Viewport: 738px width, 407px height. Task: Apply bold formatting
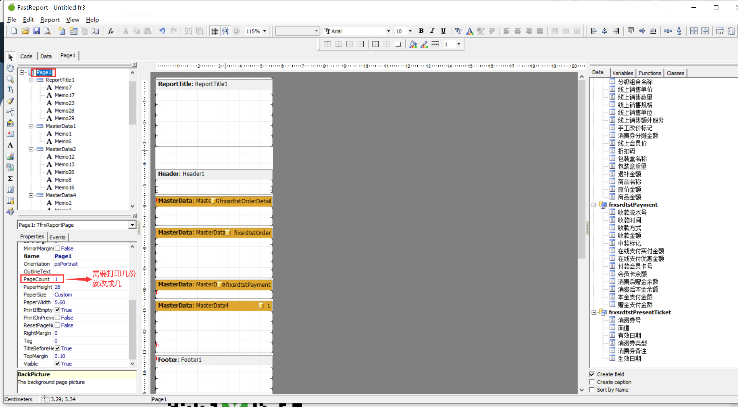[x=421, y=31]
